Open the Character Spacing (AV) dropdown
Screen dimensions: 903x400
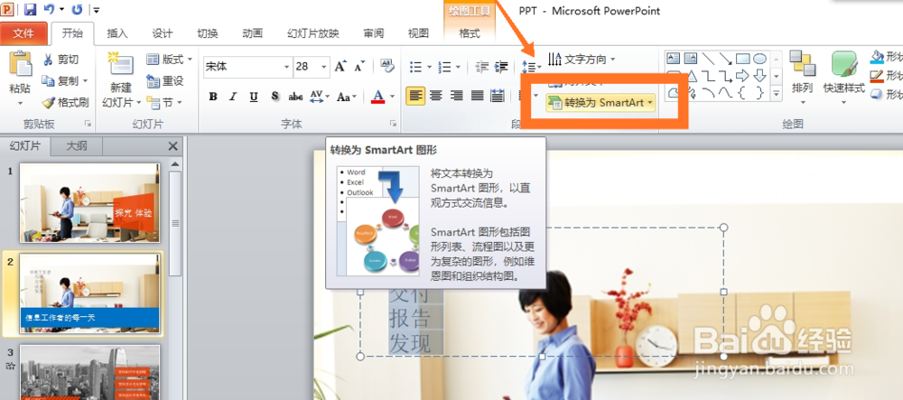click(320, 96)
